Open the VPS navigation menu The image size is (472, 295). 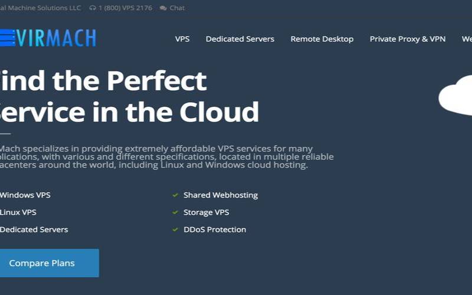tap(182, 39)
